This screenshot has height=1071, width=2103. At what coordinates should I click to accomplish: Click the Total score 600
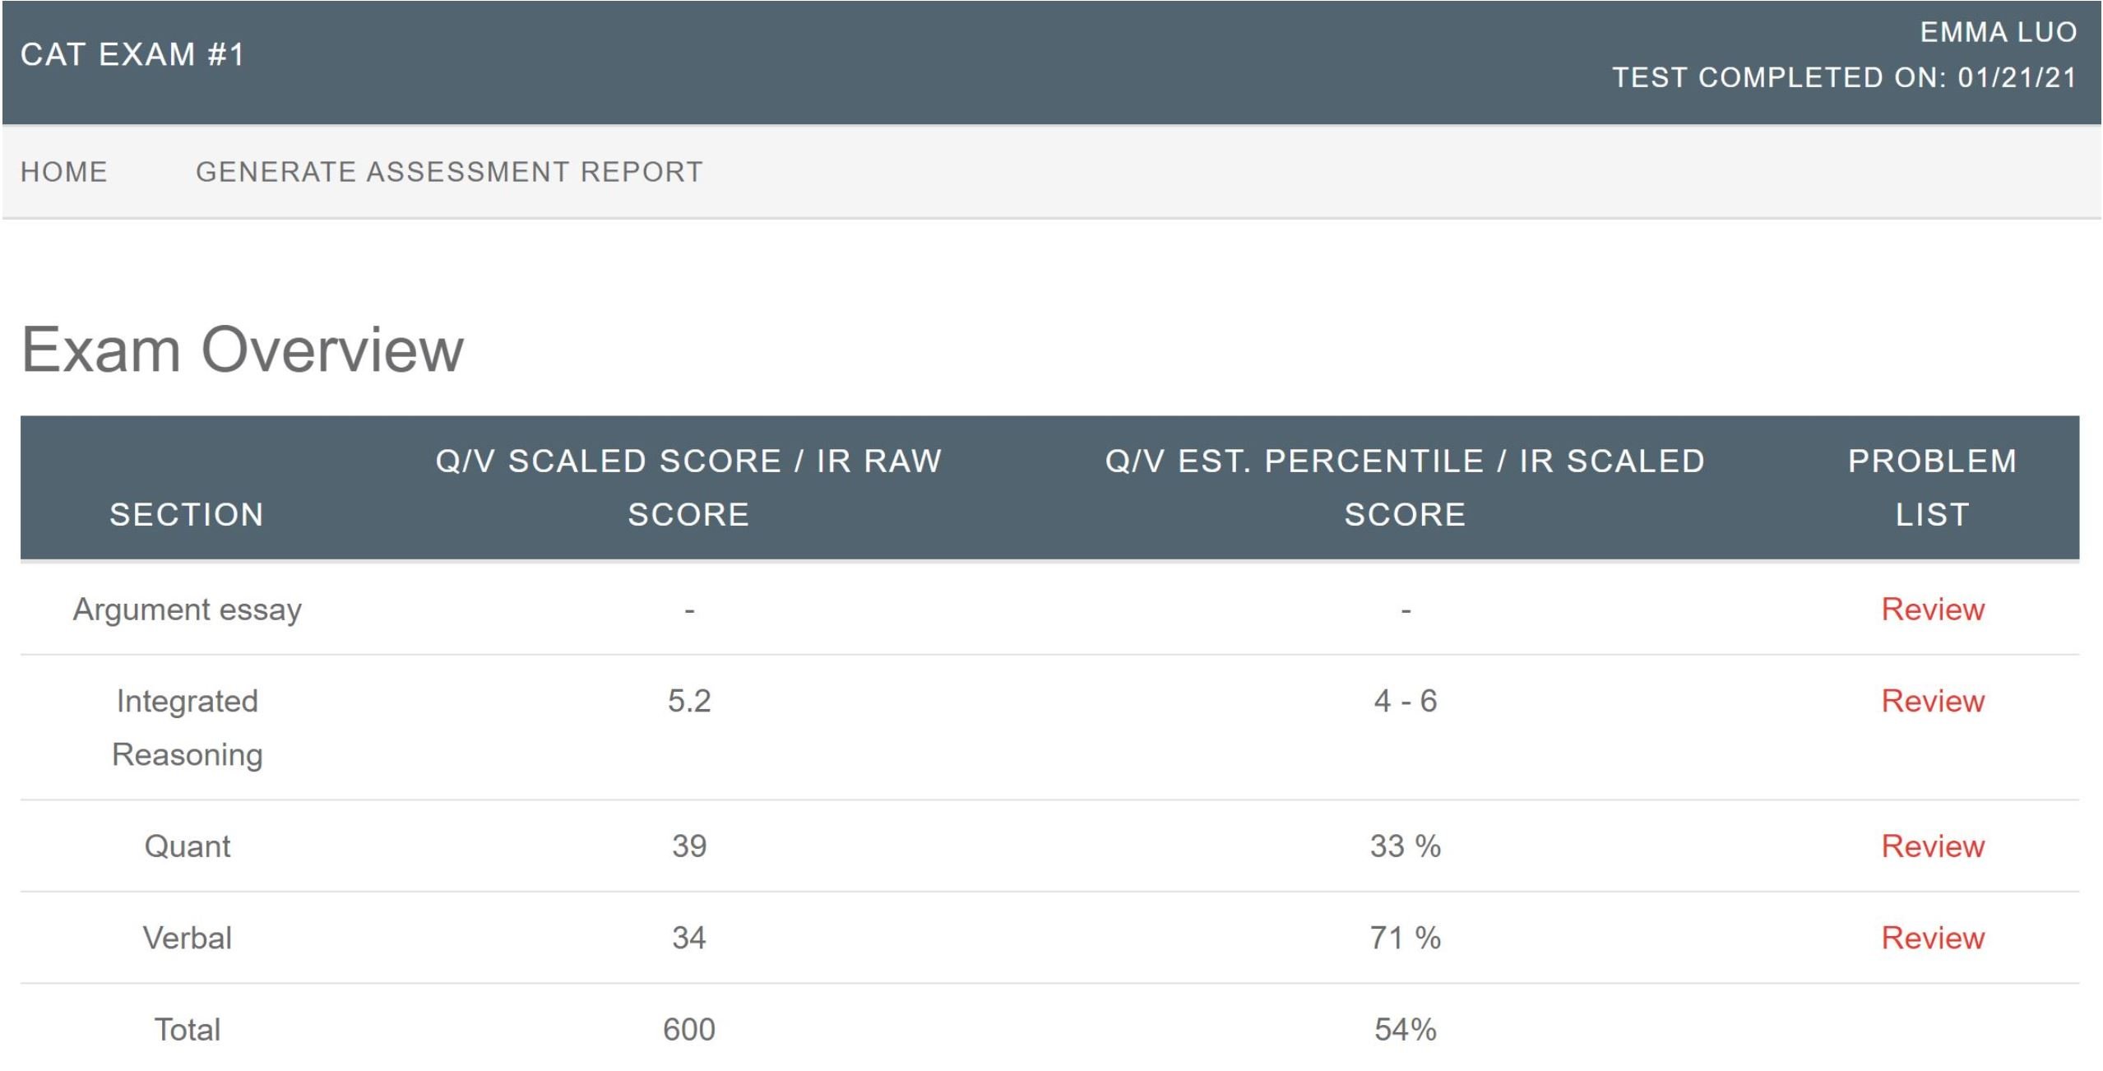[689, 1030]
